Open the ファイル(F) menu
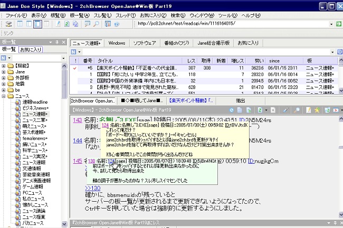This screenshot has height=228, width=343. tap(16, 15)
